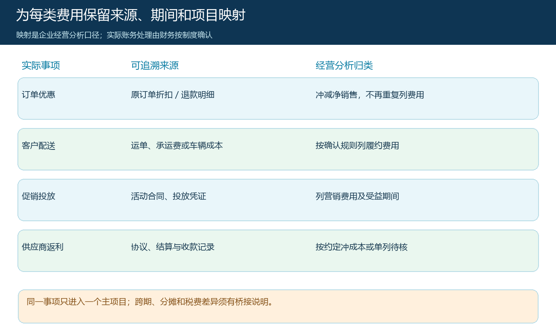The width and height of the screenshot is (556, 333).
Task: Click the text 冲减净销售，不再重复列费用
Action: pyautogui.click(x=370, y=95)
